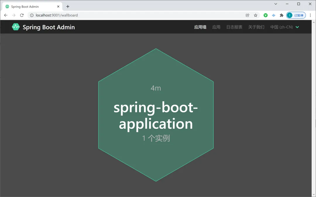Open the green Y browser extension
Image resolution: width=316 pixels, height=197 pixels.
[x=265, y=15]
